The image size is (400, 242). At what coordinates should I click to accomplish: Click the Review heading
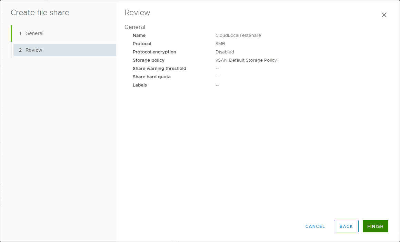(137, 12)
